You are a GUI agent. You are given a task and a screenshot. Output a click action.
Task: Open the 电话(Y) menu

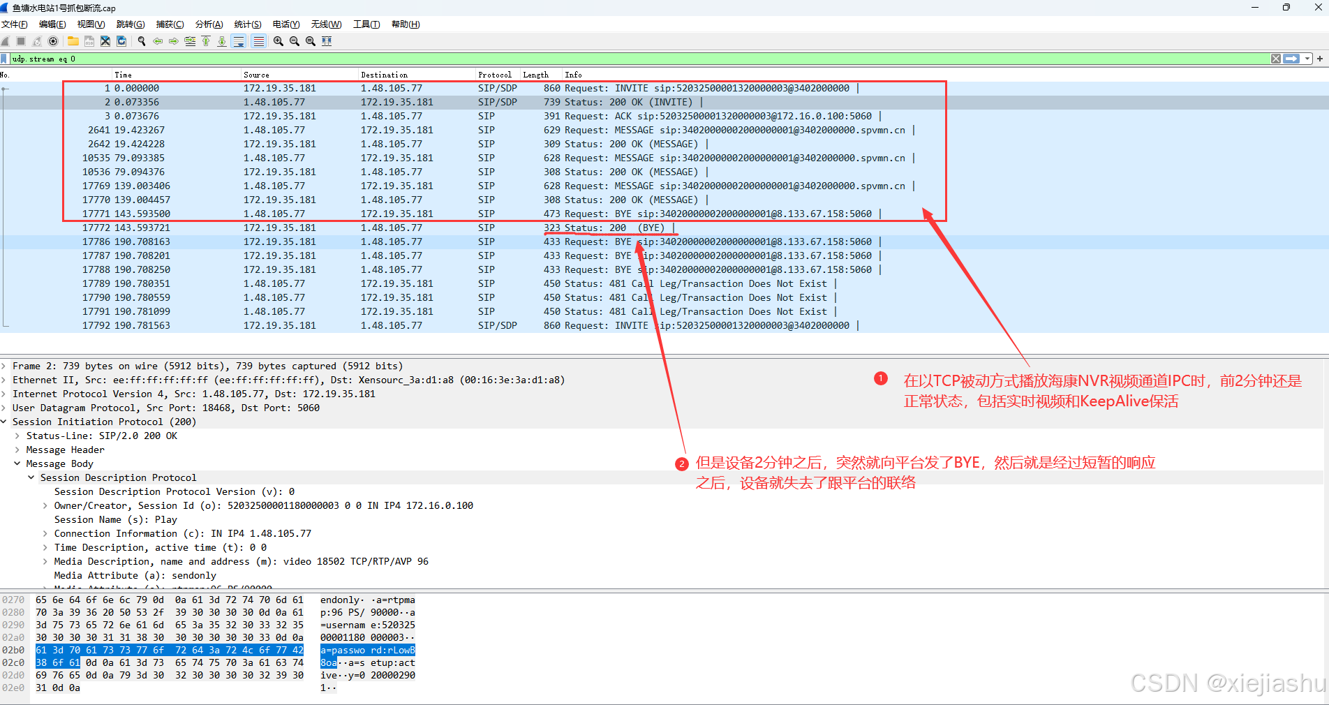tap(286, 24)
